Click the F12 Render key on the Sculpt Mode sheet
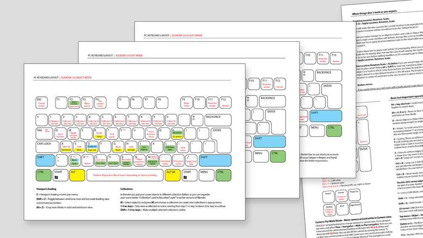423x238 pixels. pyautogui.click(x=336, y=58)
